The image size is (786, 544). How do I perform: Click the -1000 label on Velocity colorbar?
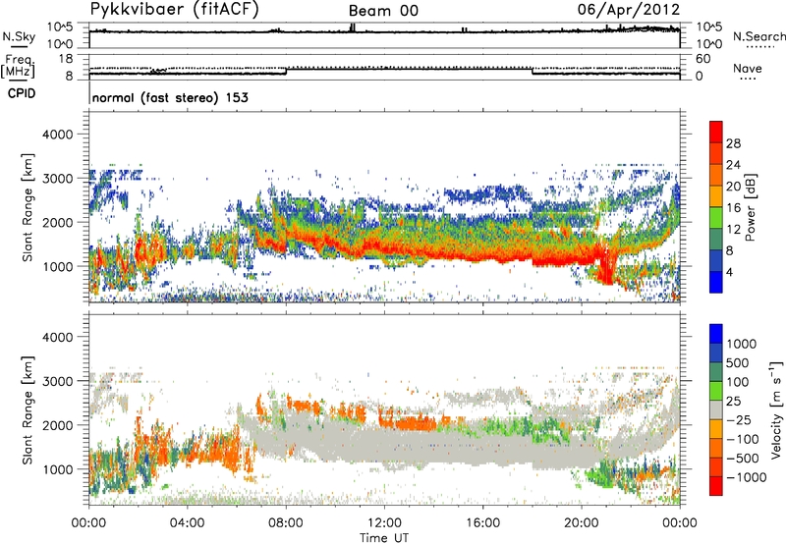[747, 477]
